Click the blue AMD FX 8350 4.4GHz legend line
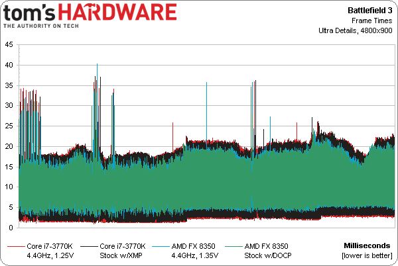 pos(161,246)
